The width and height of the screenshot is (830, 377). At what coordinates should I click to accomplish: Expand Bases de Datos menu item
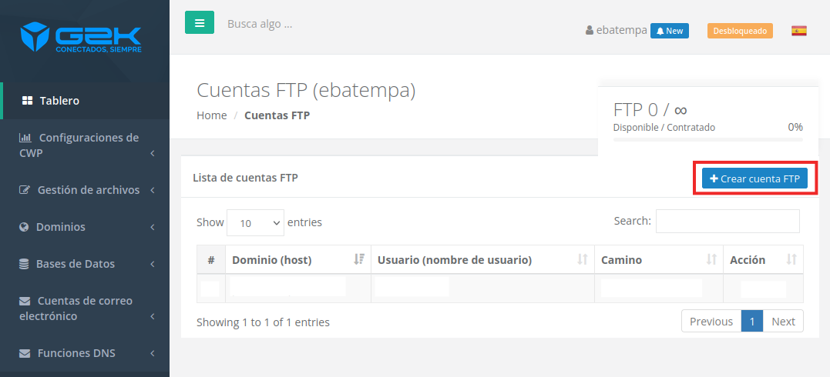point(85,263)
